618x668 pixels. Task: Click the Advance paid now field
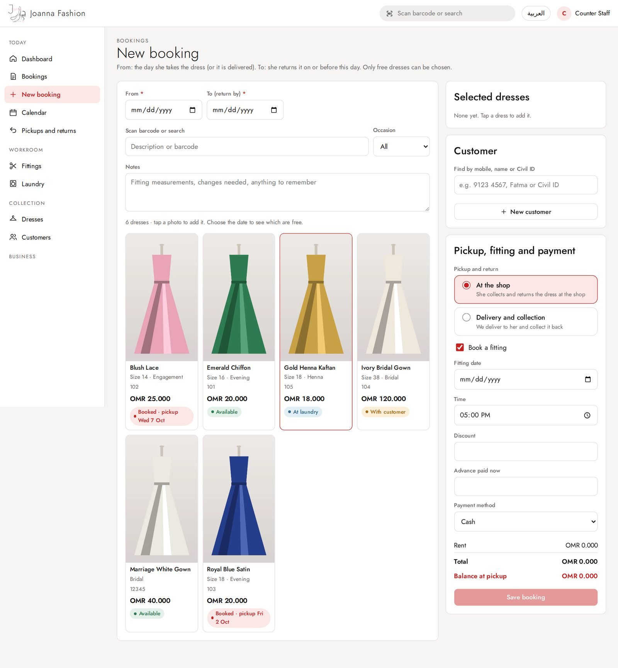point(526,486)
